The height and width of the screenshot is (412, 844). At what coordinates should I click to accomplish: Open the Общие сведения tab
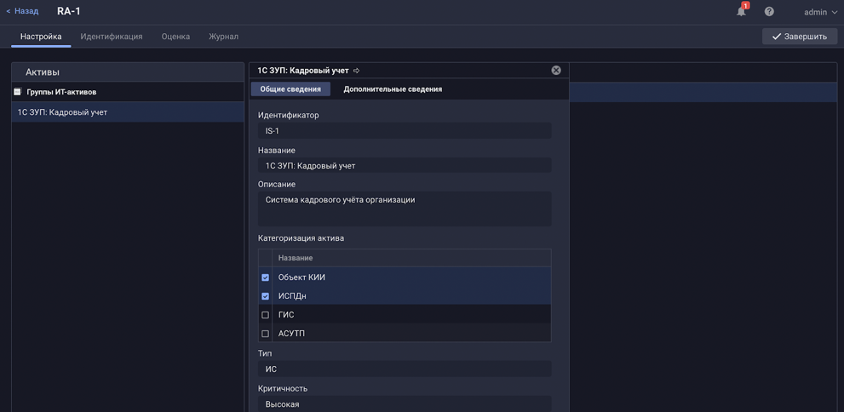[290, 89]
